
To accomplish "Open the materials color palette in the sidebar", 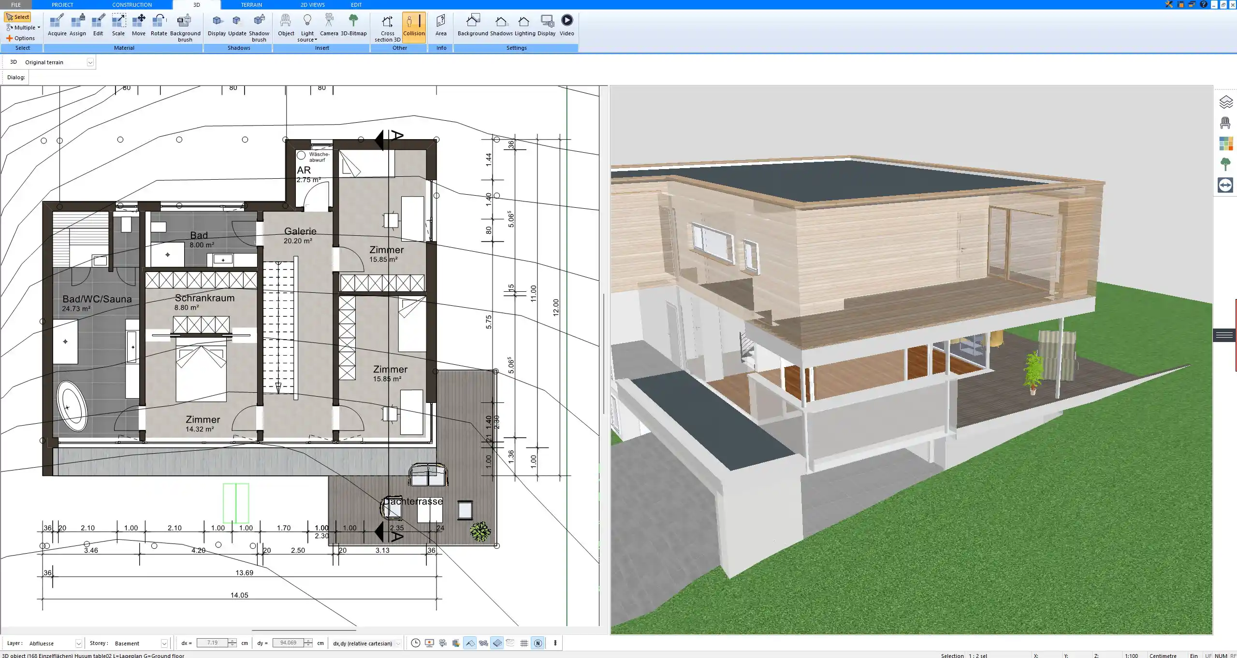I will pos(1227,143).
